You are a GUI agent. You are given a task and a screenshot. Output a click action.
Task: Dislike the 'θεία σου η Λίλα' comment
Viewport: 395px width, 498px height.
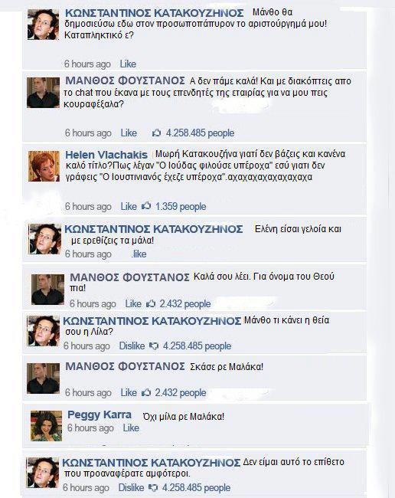point(132,346)
